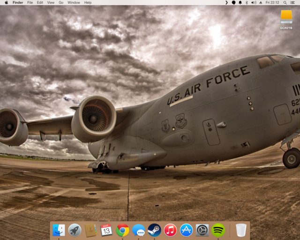Launch Spotify from the Dock

(218, 230)
